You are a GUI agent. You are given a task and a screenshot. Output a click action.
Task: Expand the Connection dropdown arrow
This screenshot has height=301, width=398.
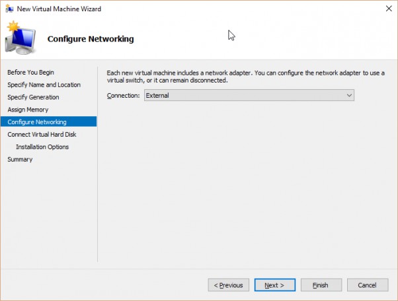coord(349,95)
